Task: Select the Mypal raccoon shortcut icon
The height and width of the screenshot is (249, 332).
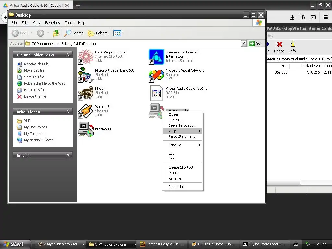Action: click(86, 93)
